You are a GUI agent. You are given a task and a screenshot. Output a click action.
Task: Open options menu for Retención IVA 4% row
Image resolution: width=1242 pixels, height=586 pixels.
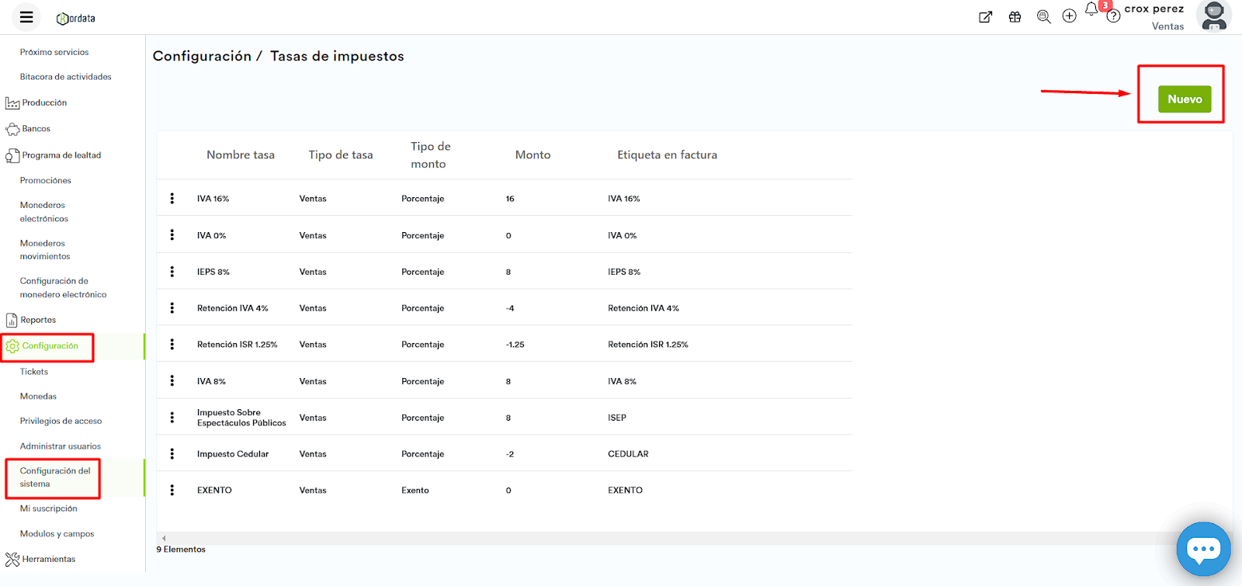point(172,308)
